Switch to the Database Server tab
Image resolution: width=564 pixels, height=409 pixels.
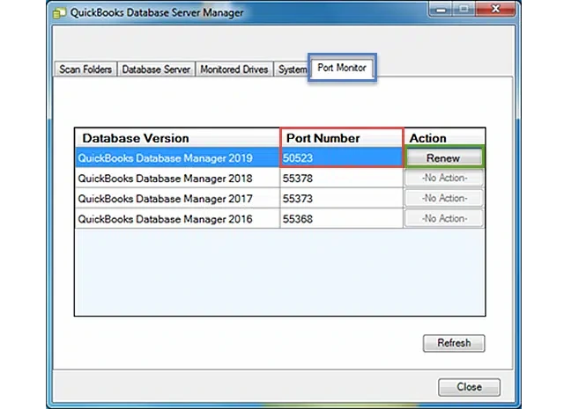pyautogui.click(x=156, y=69)
